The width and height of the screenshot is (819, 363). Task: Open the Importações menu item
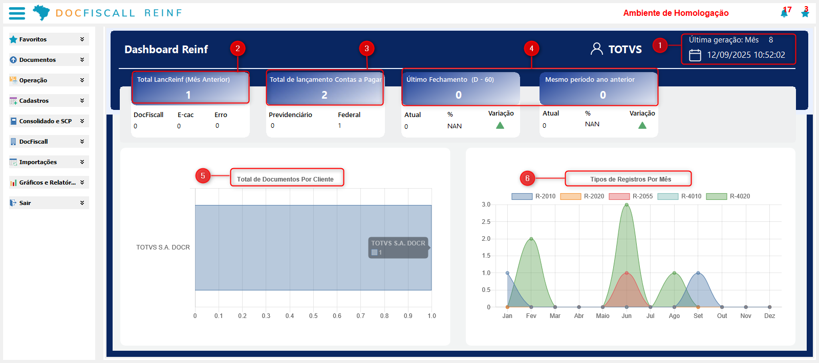click(x=49, y=162)
